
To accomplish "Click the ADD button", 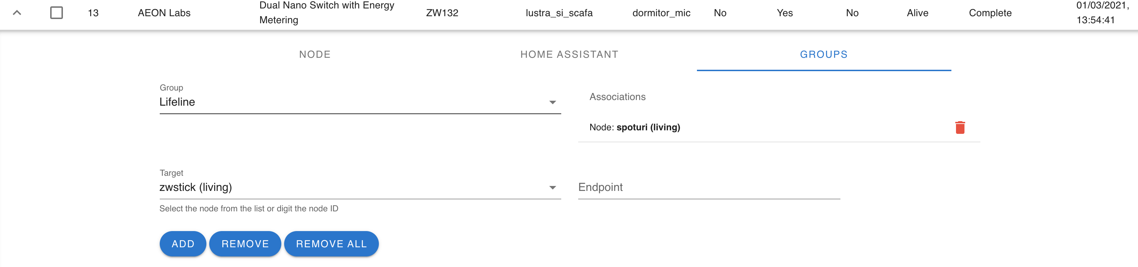I will (x=182, y=244).
